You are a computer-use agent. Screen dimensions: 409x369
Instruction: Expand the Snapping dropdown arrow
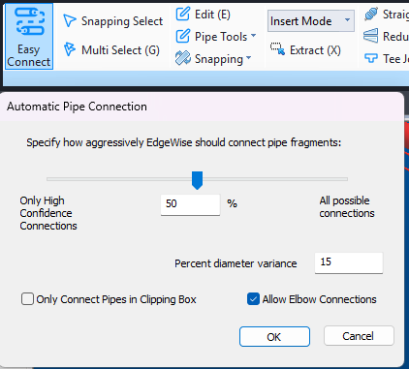248,57
